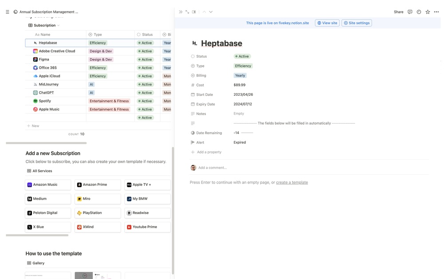
Task: Open page history clock icon
Action: coord(418,12)
